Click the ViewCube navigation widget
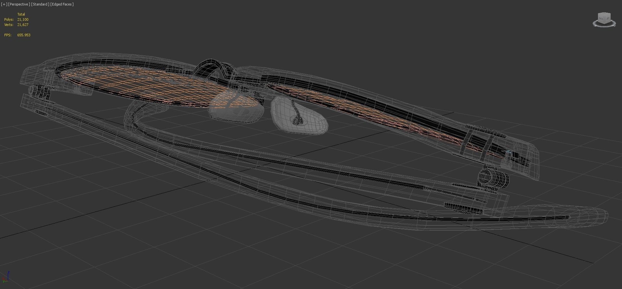 click(x=604, y=18)
